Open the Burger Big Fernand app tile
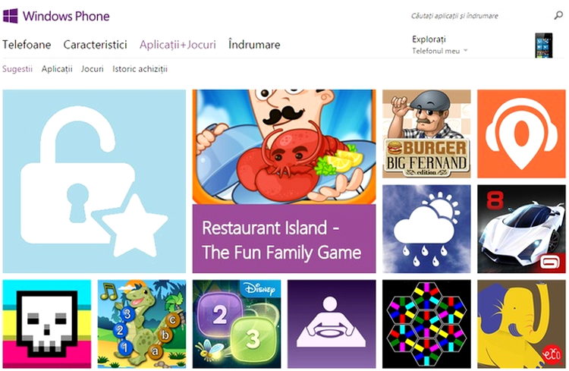Screen dimensions: 569x371 (426, 134)
